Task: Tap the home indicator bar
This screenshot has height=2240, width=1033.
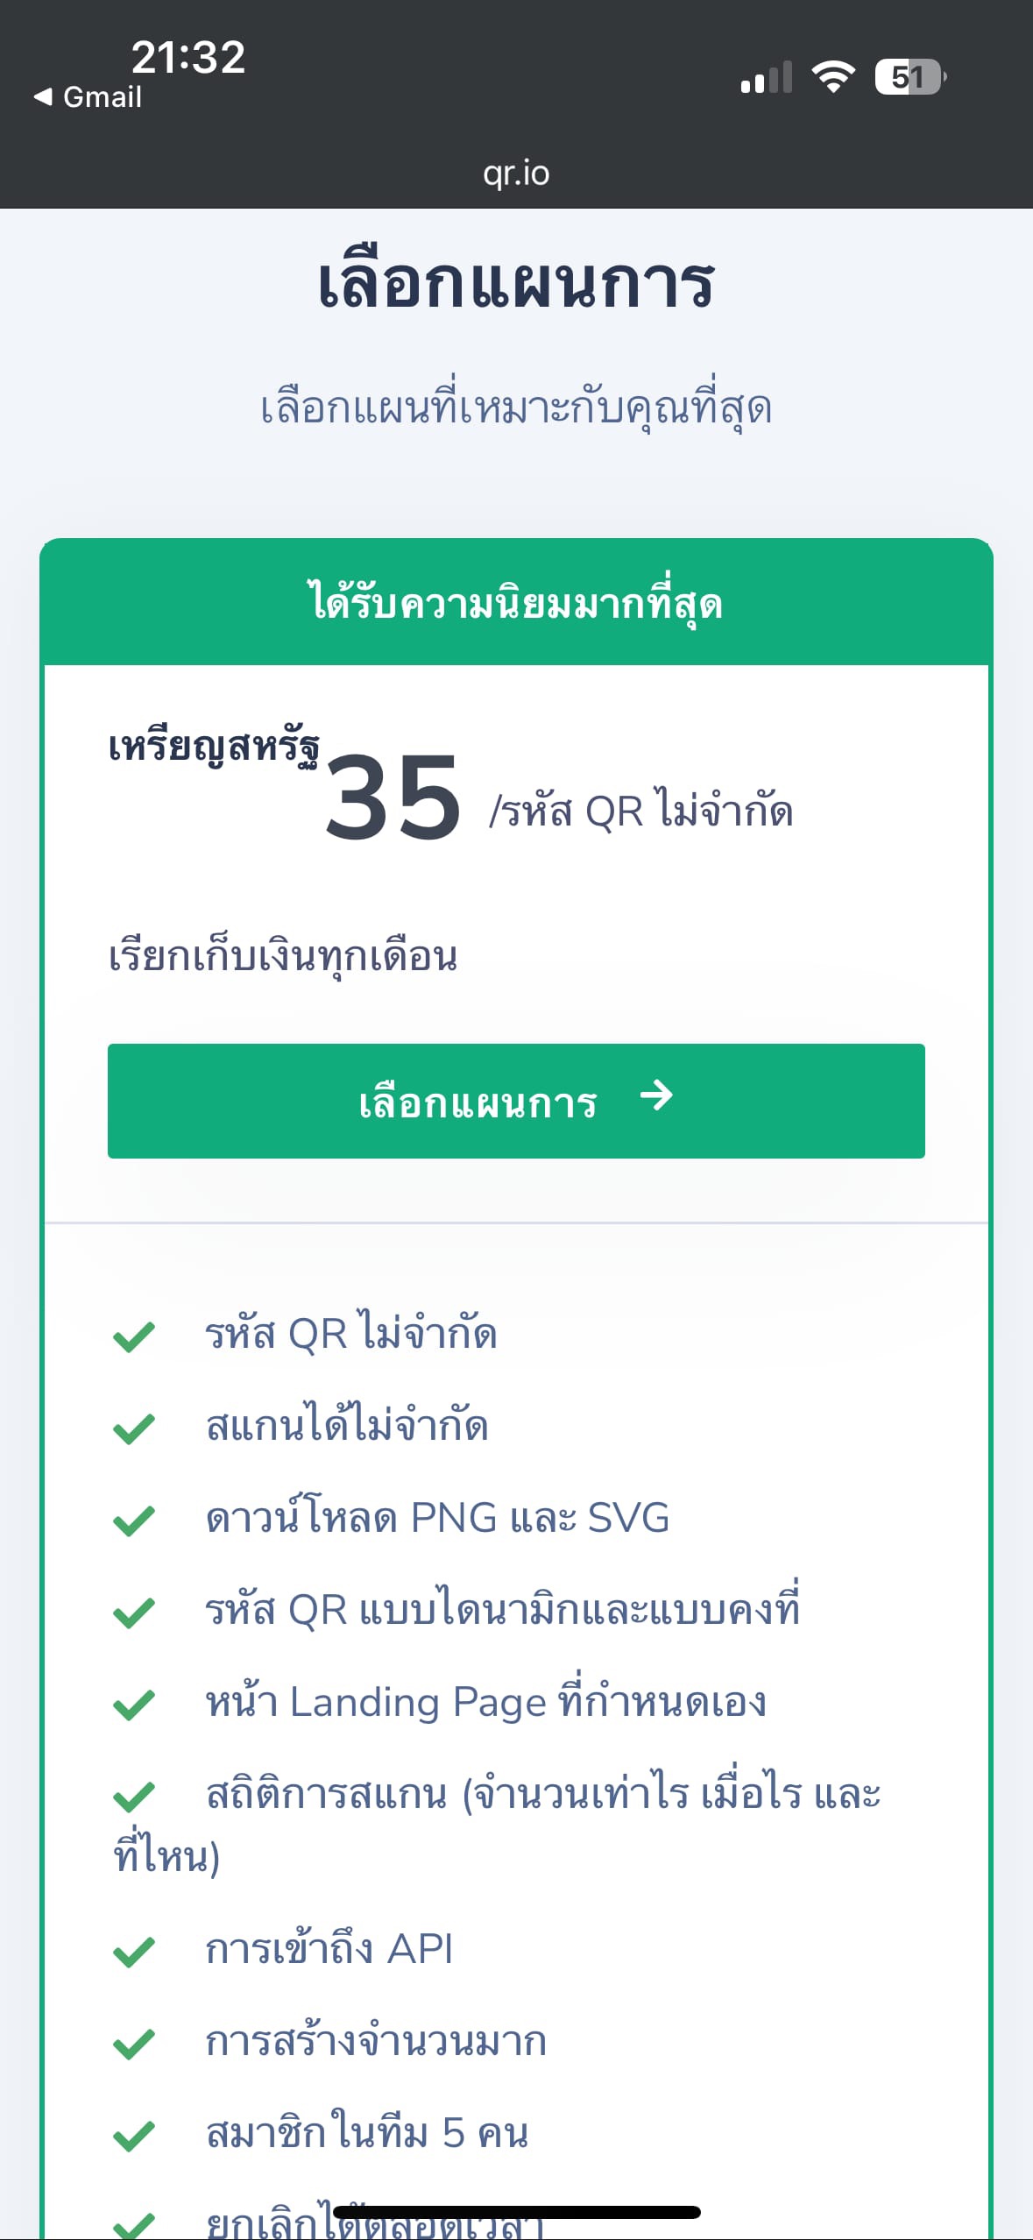Action: [516, 2212]
